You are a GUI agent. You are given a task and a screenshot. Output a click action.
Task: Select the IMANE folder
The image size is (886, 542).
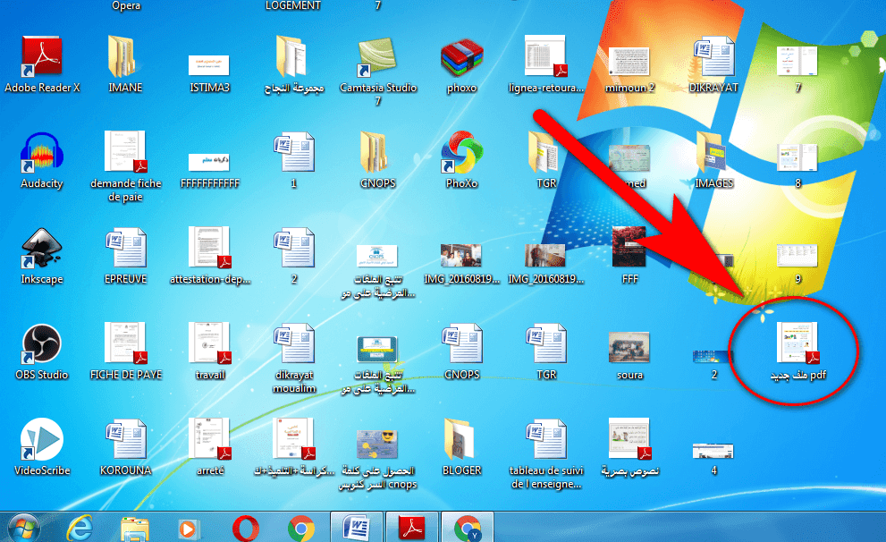pos(125,56)
